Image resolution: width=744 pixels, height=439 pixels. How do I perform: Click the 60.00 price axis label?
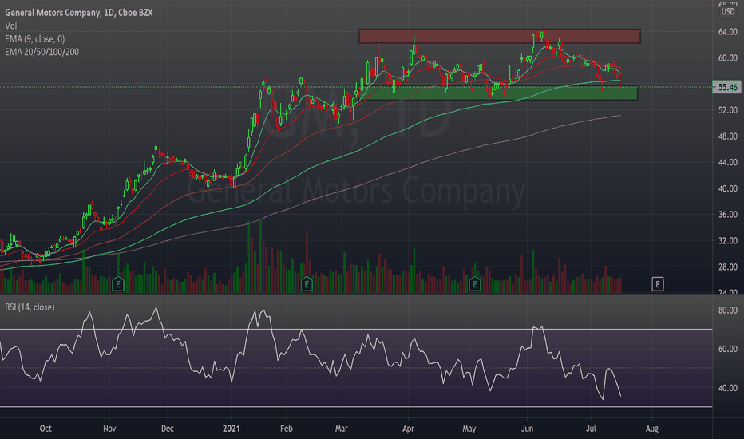pyautogui.click(x=727, y=58)
